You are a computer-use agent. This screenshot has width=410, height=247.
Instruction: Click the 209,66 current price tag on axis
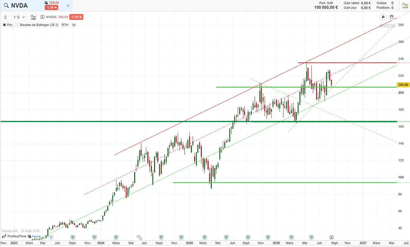403,85
